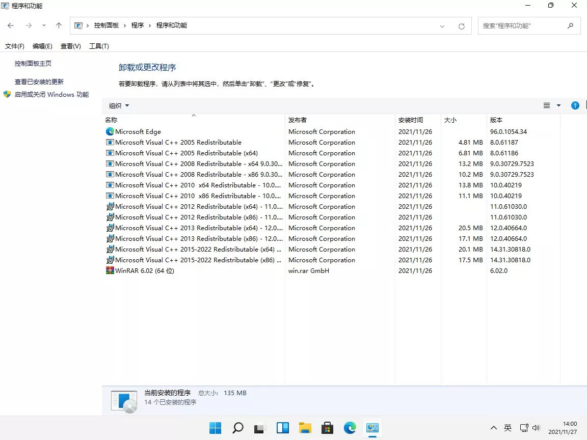Click the taskbar Search icon

point(237,428)
